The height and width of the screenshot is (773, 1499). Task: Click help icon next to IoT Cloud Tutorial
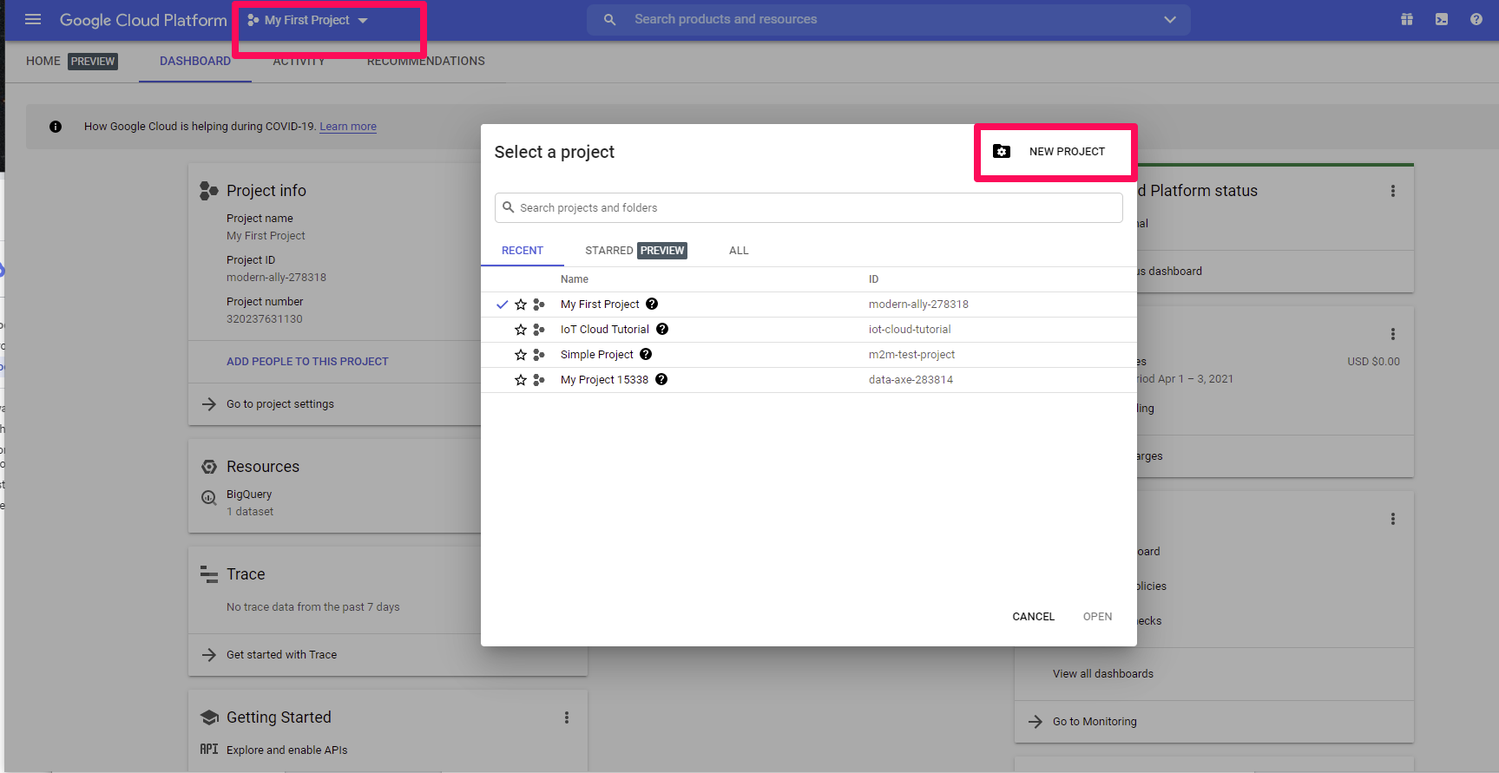662,329
